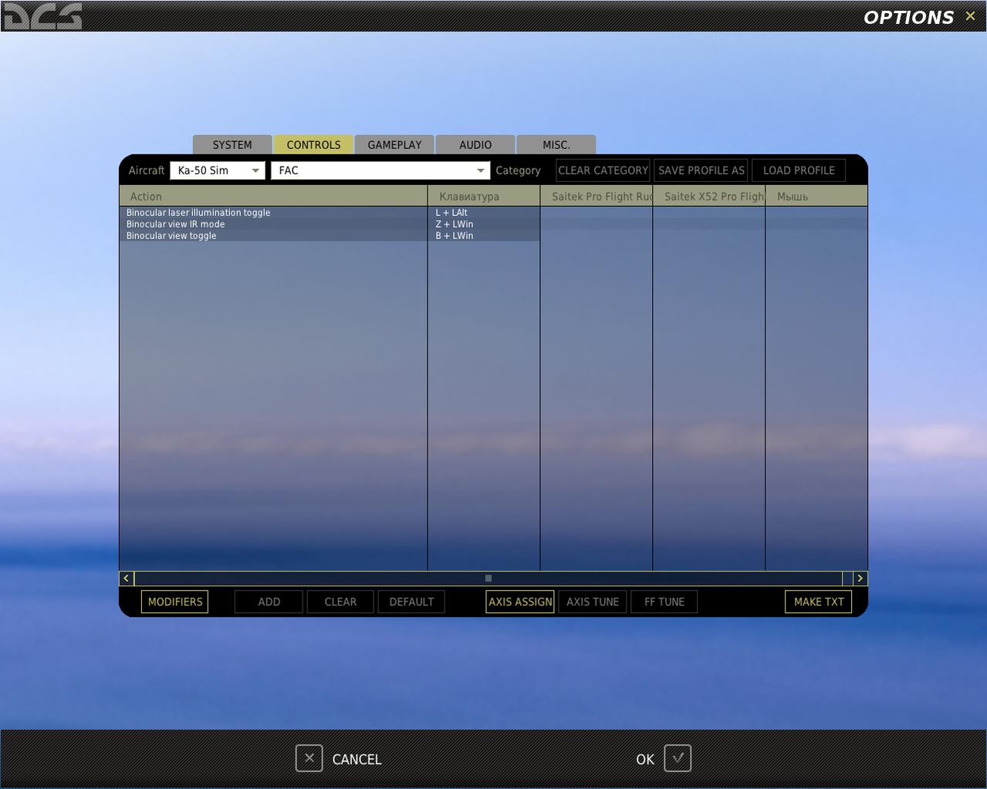Select the 'Binocular view IR mode' action row
Screen dimensions: 987x789
click(x=273, y=224)
